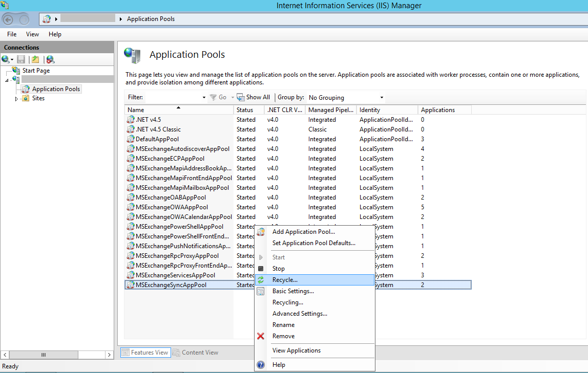Select Start Page in Connections tree
This screenshot has height=373, width=588.
(x=36, y=71)
